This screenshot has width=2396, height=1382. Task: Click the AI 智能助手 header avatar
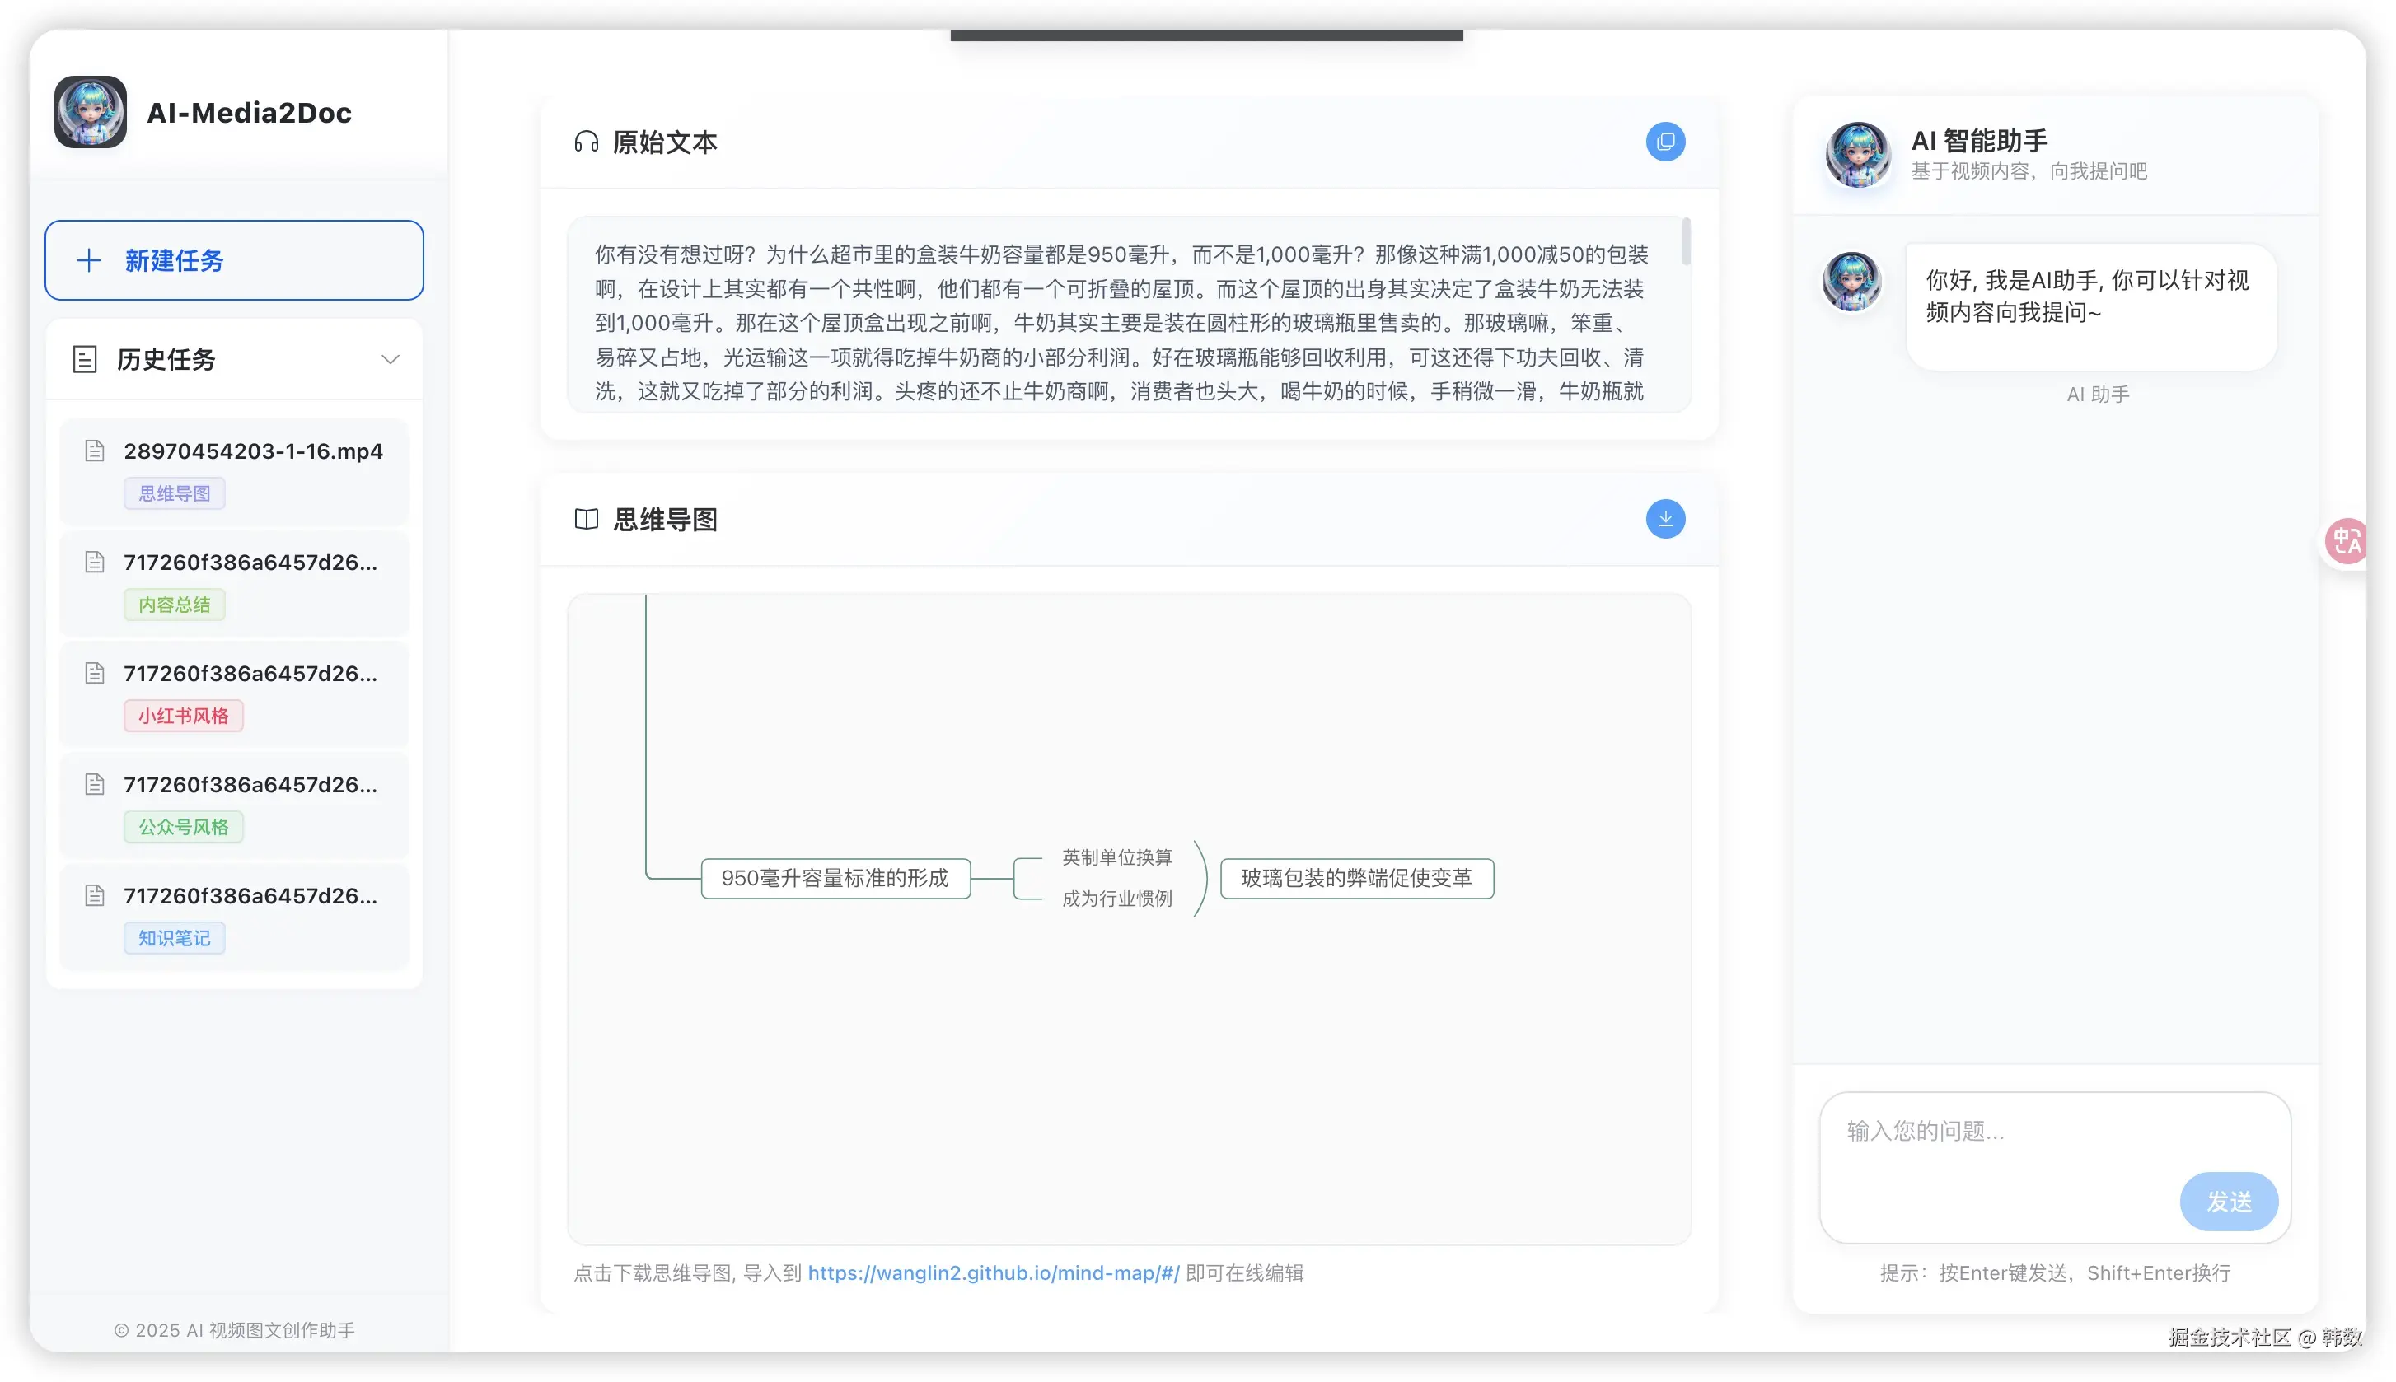tap(1857, 154)
